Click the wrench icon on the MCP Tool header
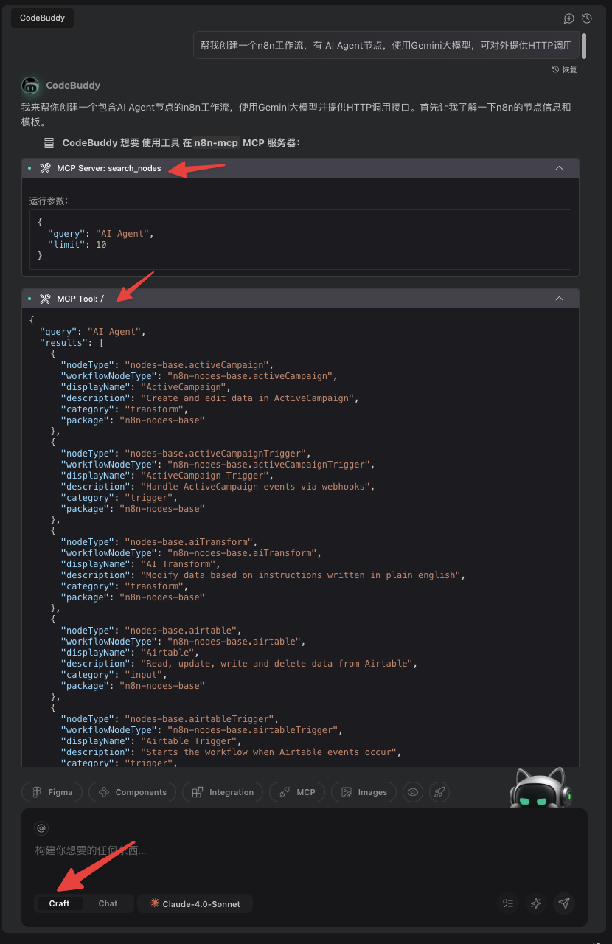The height and width of the screenshot is (944, 612). (x=45, y=299)
